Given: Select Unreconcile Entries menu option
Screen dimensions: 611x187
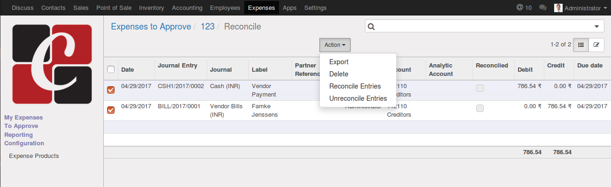Looking at the screenshot, I should click(358, 98).
